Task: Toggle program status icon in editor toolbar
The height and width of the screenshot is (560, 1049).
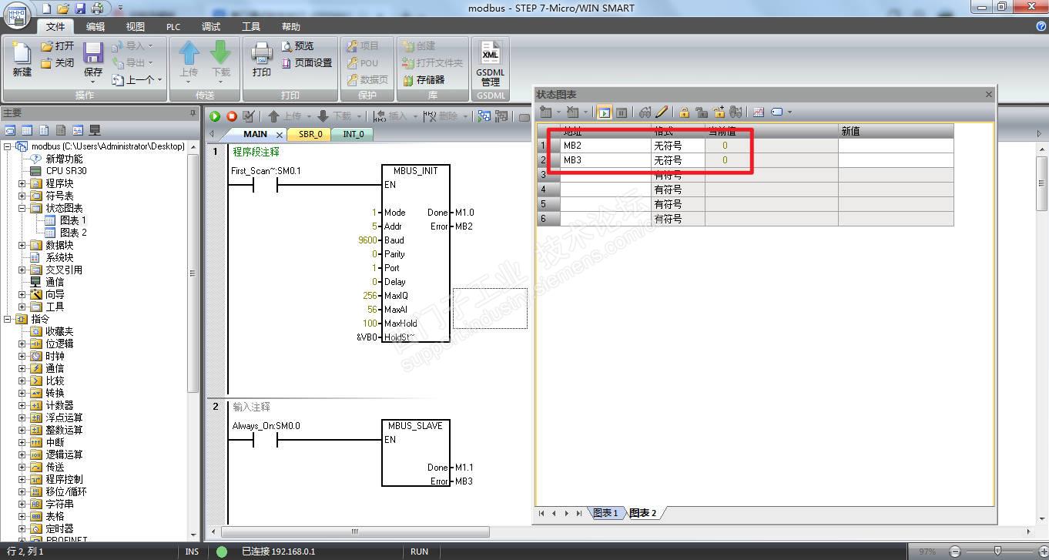Action: pos(484,116)
